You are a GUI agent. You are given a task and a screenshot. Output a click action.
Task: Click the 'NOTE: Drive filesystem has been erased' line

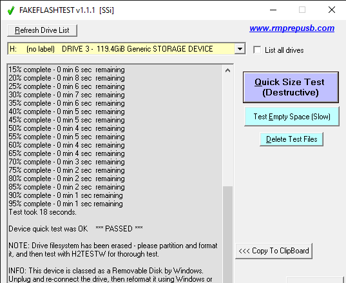pos(113,246)
